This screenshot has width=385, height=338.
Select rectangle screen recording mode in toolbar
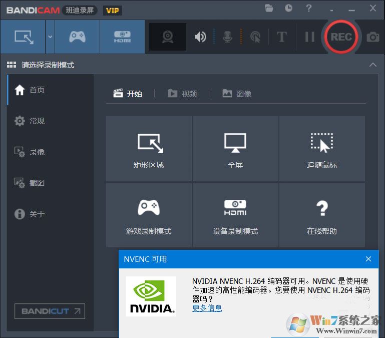[23, 37]
